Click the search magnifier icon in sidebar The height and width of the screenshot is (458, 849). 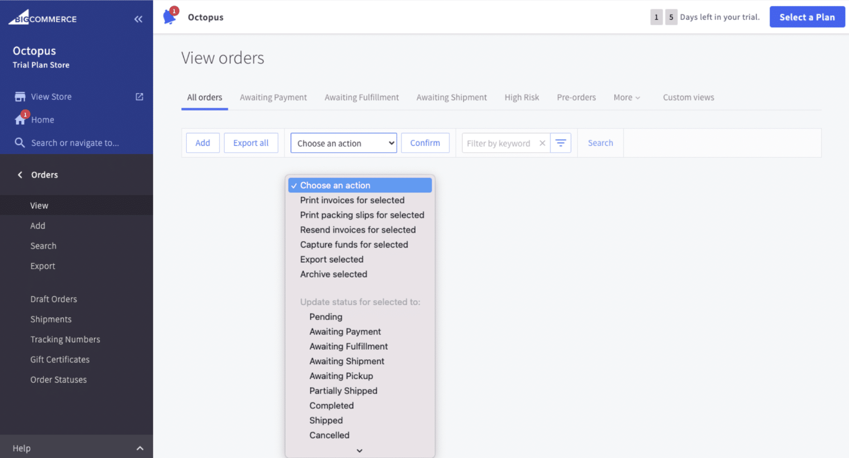point(20,143)
